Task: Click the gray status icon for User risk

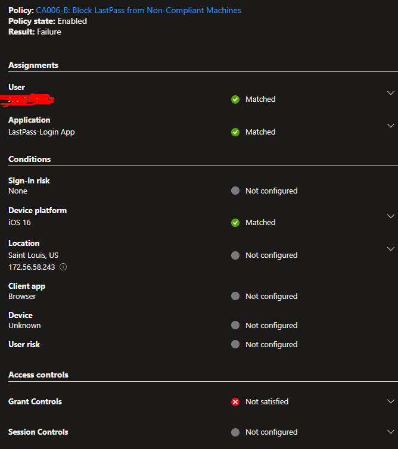Action: (235, 344)
